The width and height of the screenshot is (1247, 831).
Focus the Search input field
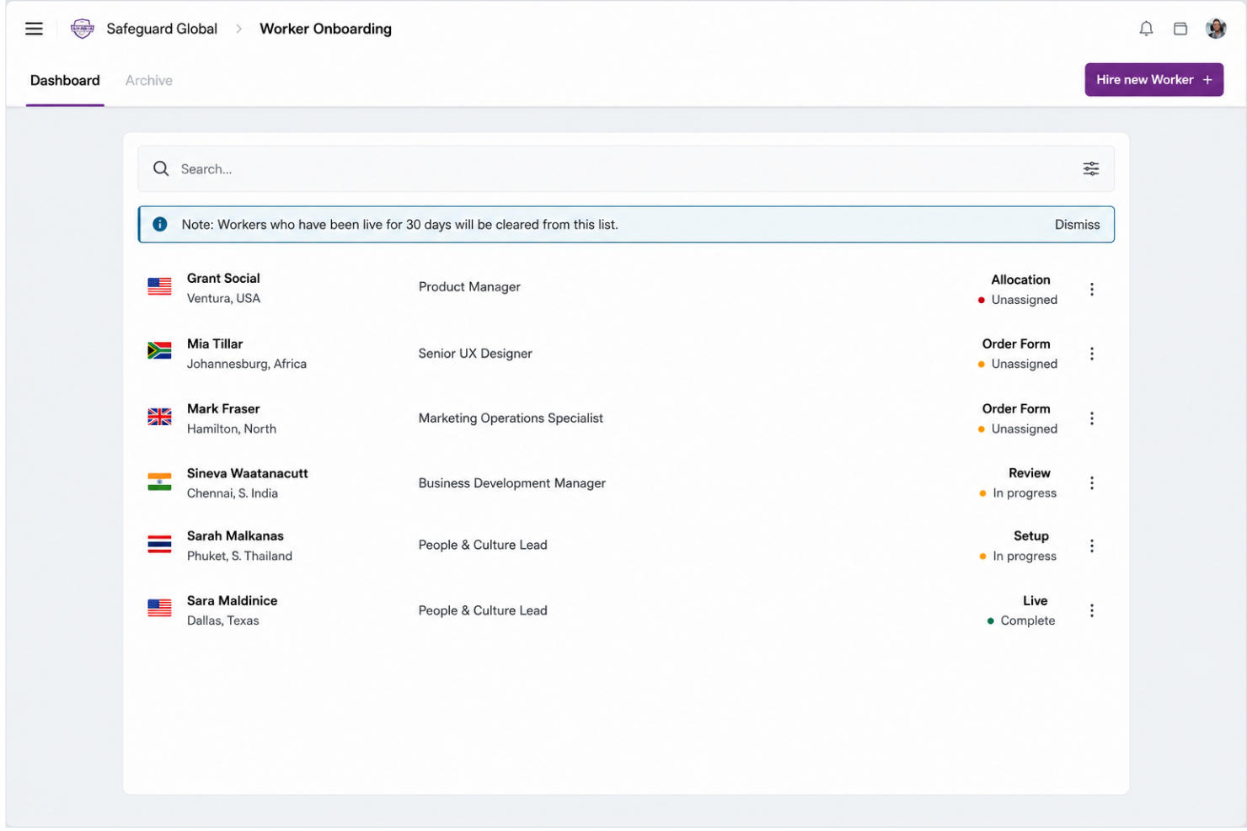[625, 168]
